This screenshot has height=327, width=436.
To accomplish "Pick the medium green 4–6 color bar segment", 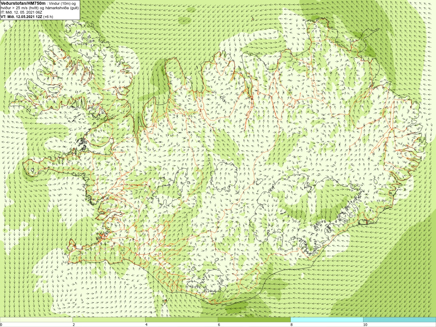I will tap(182, 320).
